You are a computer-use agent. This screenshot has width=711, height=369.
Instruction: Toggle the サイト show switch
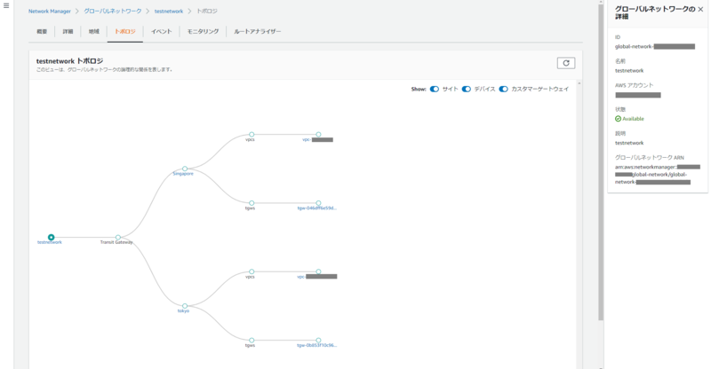pos(435,90)
